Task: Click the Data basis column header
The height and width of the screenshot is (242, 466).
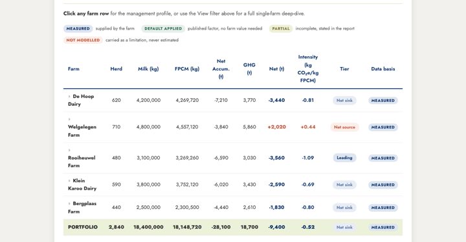Action: pos(383,68)
